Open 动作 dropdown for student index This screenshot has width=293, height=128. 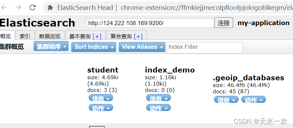pyautogui.click(x=101, y=107)
